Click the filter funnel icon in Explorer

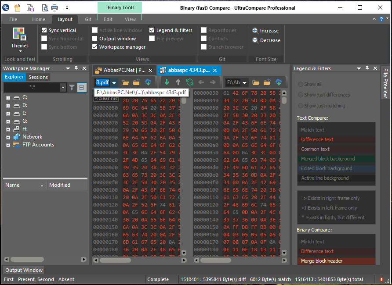(x=72, y=87)
